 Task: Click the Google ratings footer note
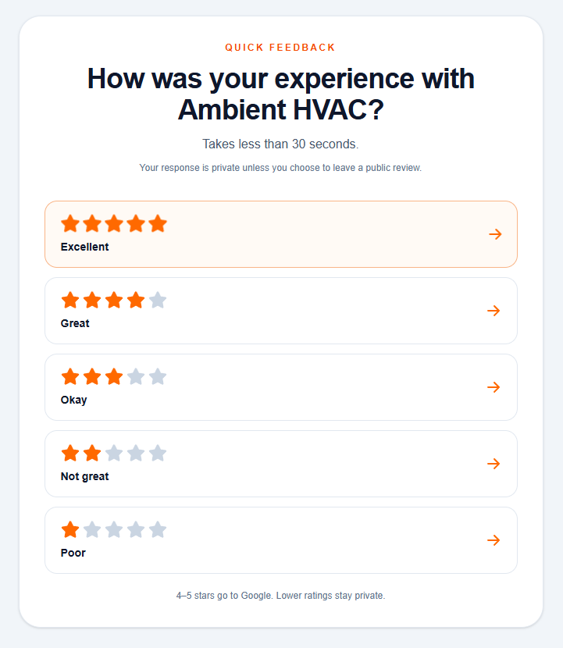[280, 596]
